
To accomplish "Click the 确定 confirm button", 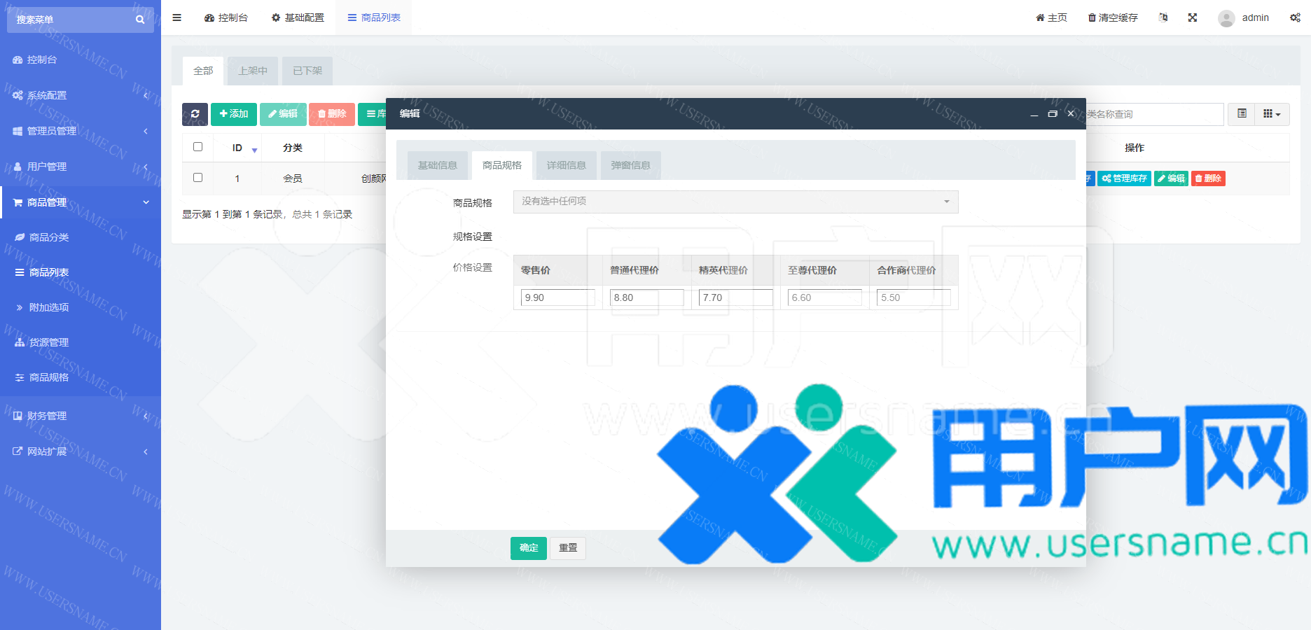I will tap(528, 548).
